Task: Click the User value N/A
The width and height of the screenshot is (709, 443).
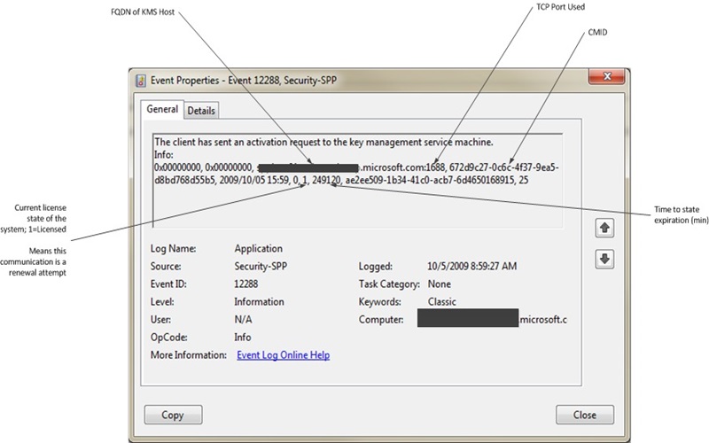Action: click(243, 320)
